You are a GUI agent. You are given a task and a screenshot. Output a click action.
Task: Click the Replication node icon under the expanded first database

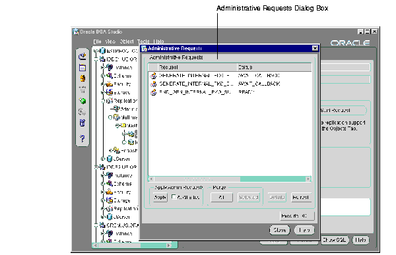(x=110, y=101)
